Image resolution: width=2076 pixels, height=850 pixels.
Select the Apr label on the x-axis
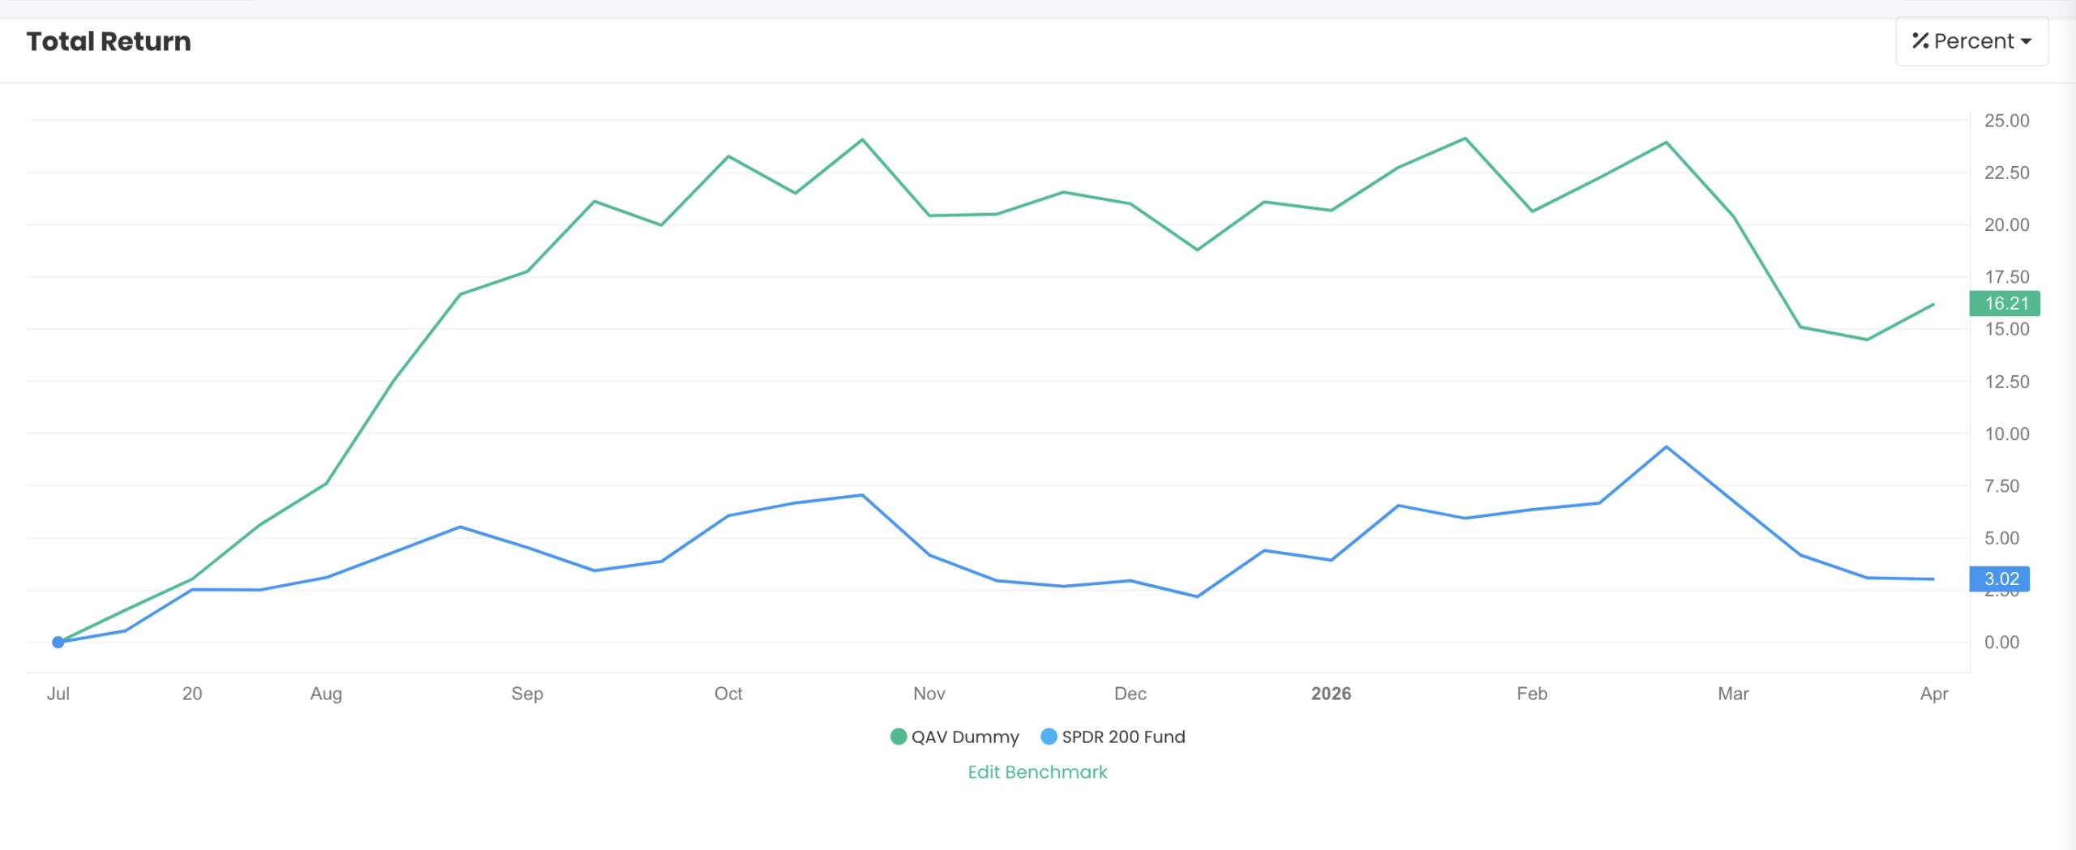pos(1935,694)
